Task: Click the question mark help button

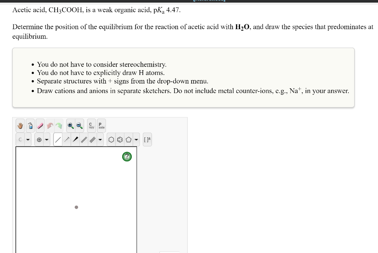Action: click(x=127, y=157)
